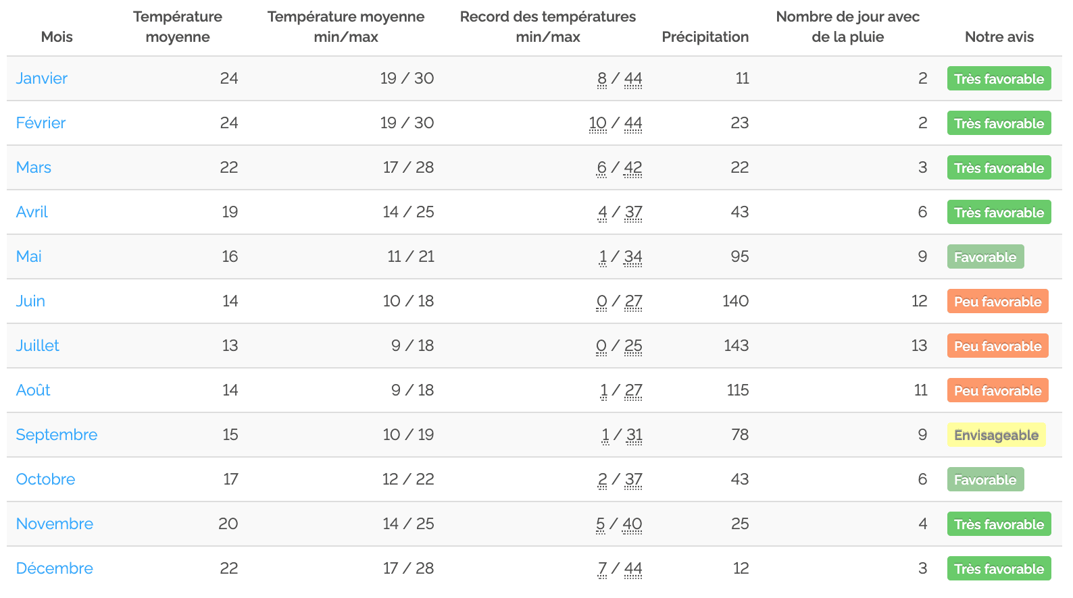Click the record minimum 8 in Janvier row
Image resolution: width=1073 pixels, height=598 pixels.
(602, 79)
